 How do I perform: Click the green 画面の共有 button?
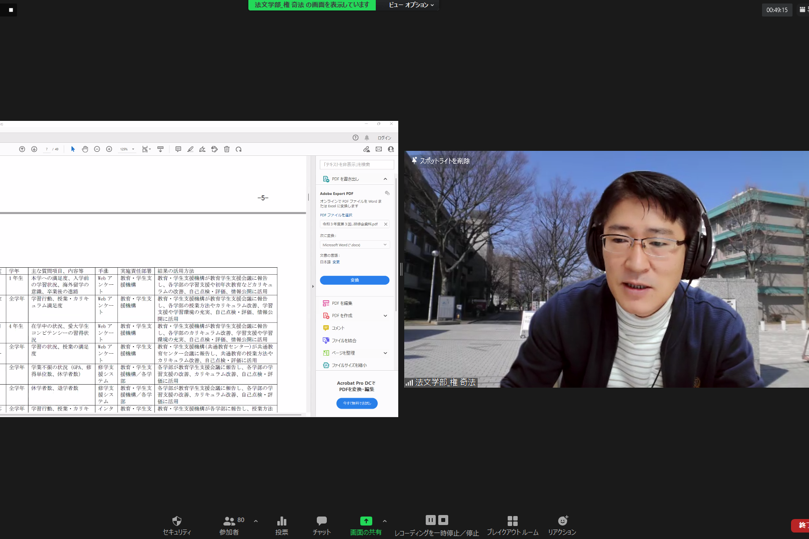tap(366, 526)
